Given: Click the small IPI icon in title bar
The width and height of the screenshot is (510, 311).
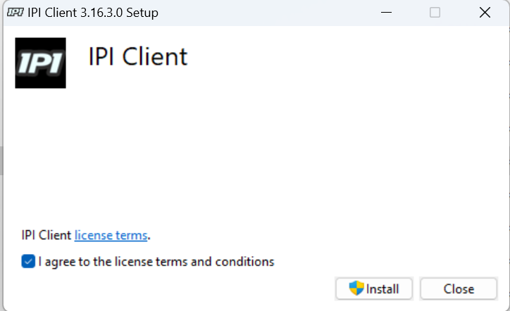Looking at the screenshot, I should pyautogui.click(x=14, y=13).
